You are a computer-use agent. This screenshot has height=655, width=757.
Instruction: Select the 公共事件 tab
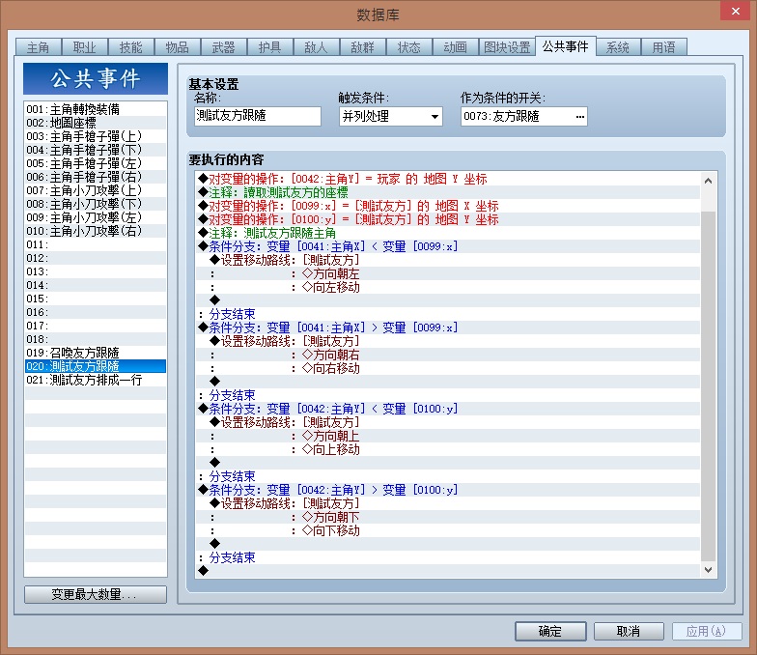[566, 46]
